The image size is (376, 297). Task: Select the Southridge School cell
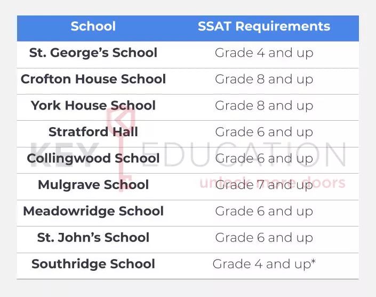(x=93, y=264)
